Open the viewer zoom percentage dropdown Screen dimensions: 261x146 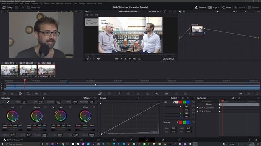coord(88,11)
